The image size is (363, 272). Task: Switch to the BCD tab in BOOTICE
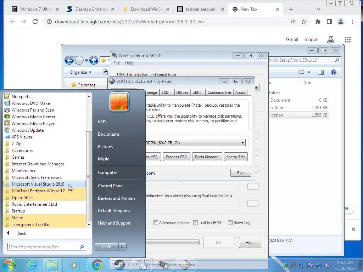[165, 92]
